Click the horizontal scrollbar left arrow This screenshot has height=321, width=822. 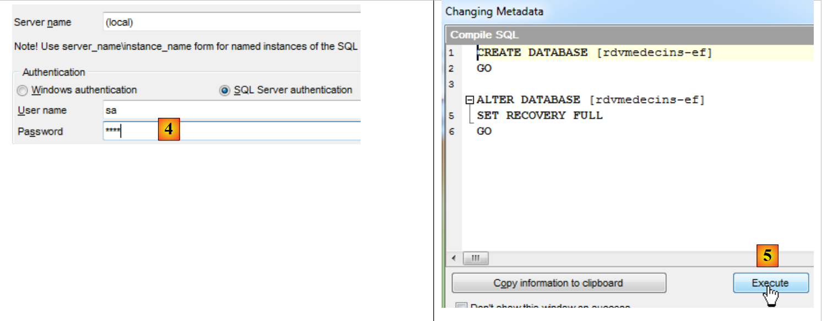[454, 258]
